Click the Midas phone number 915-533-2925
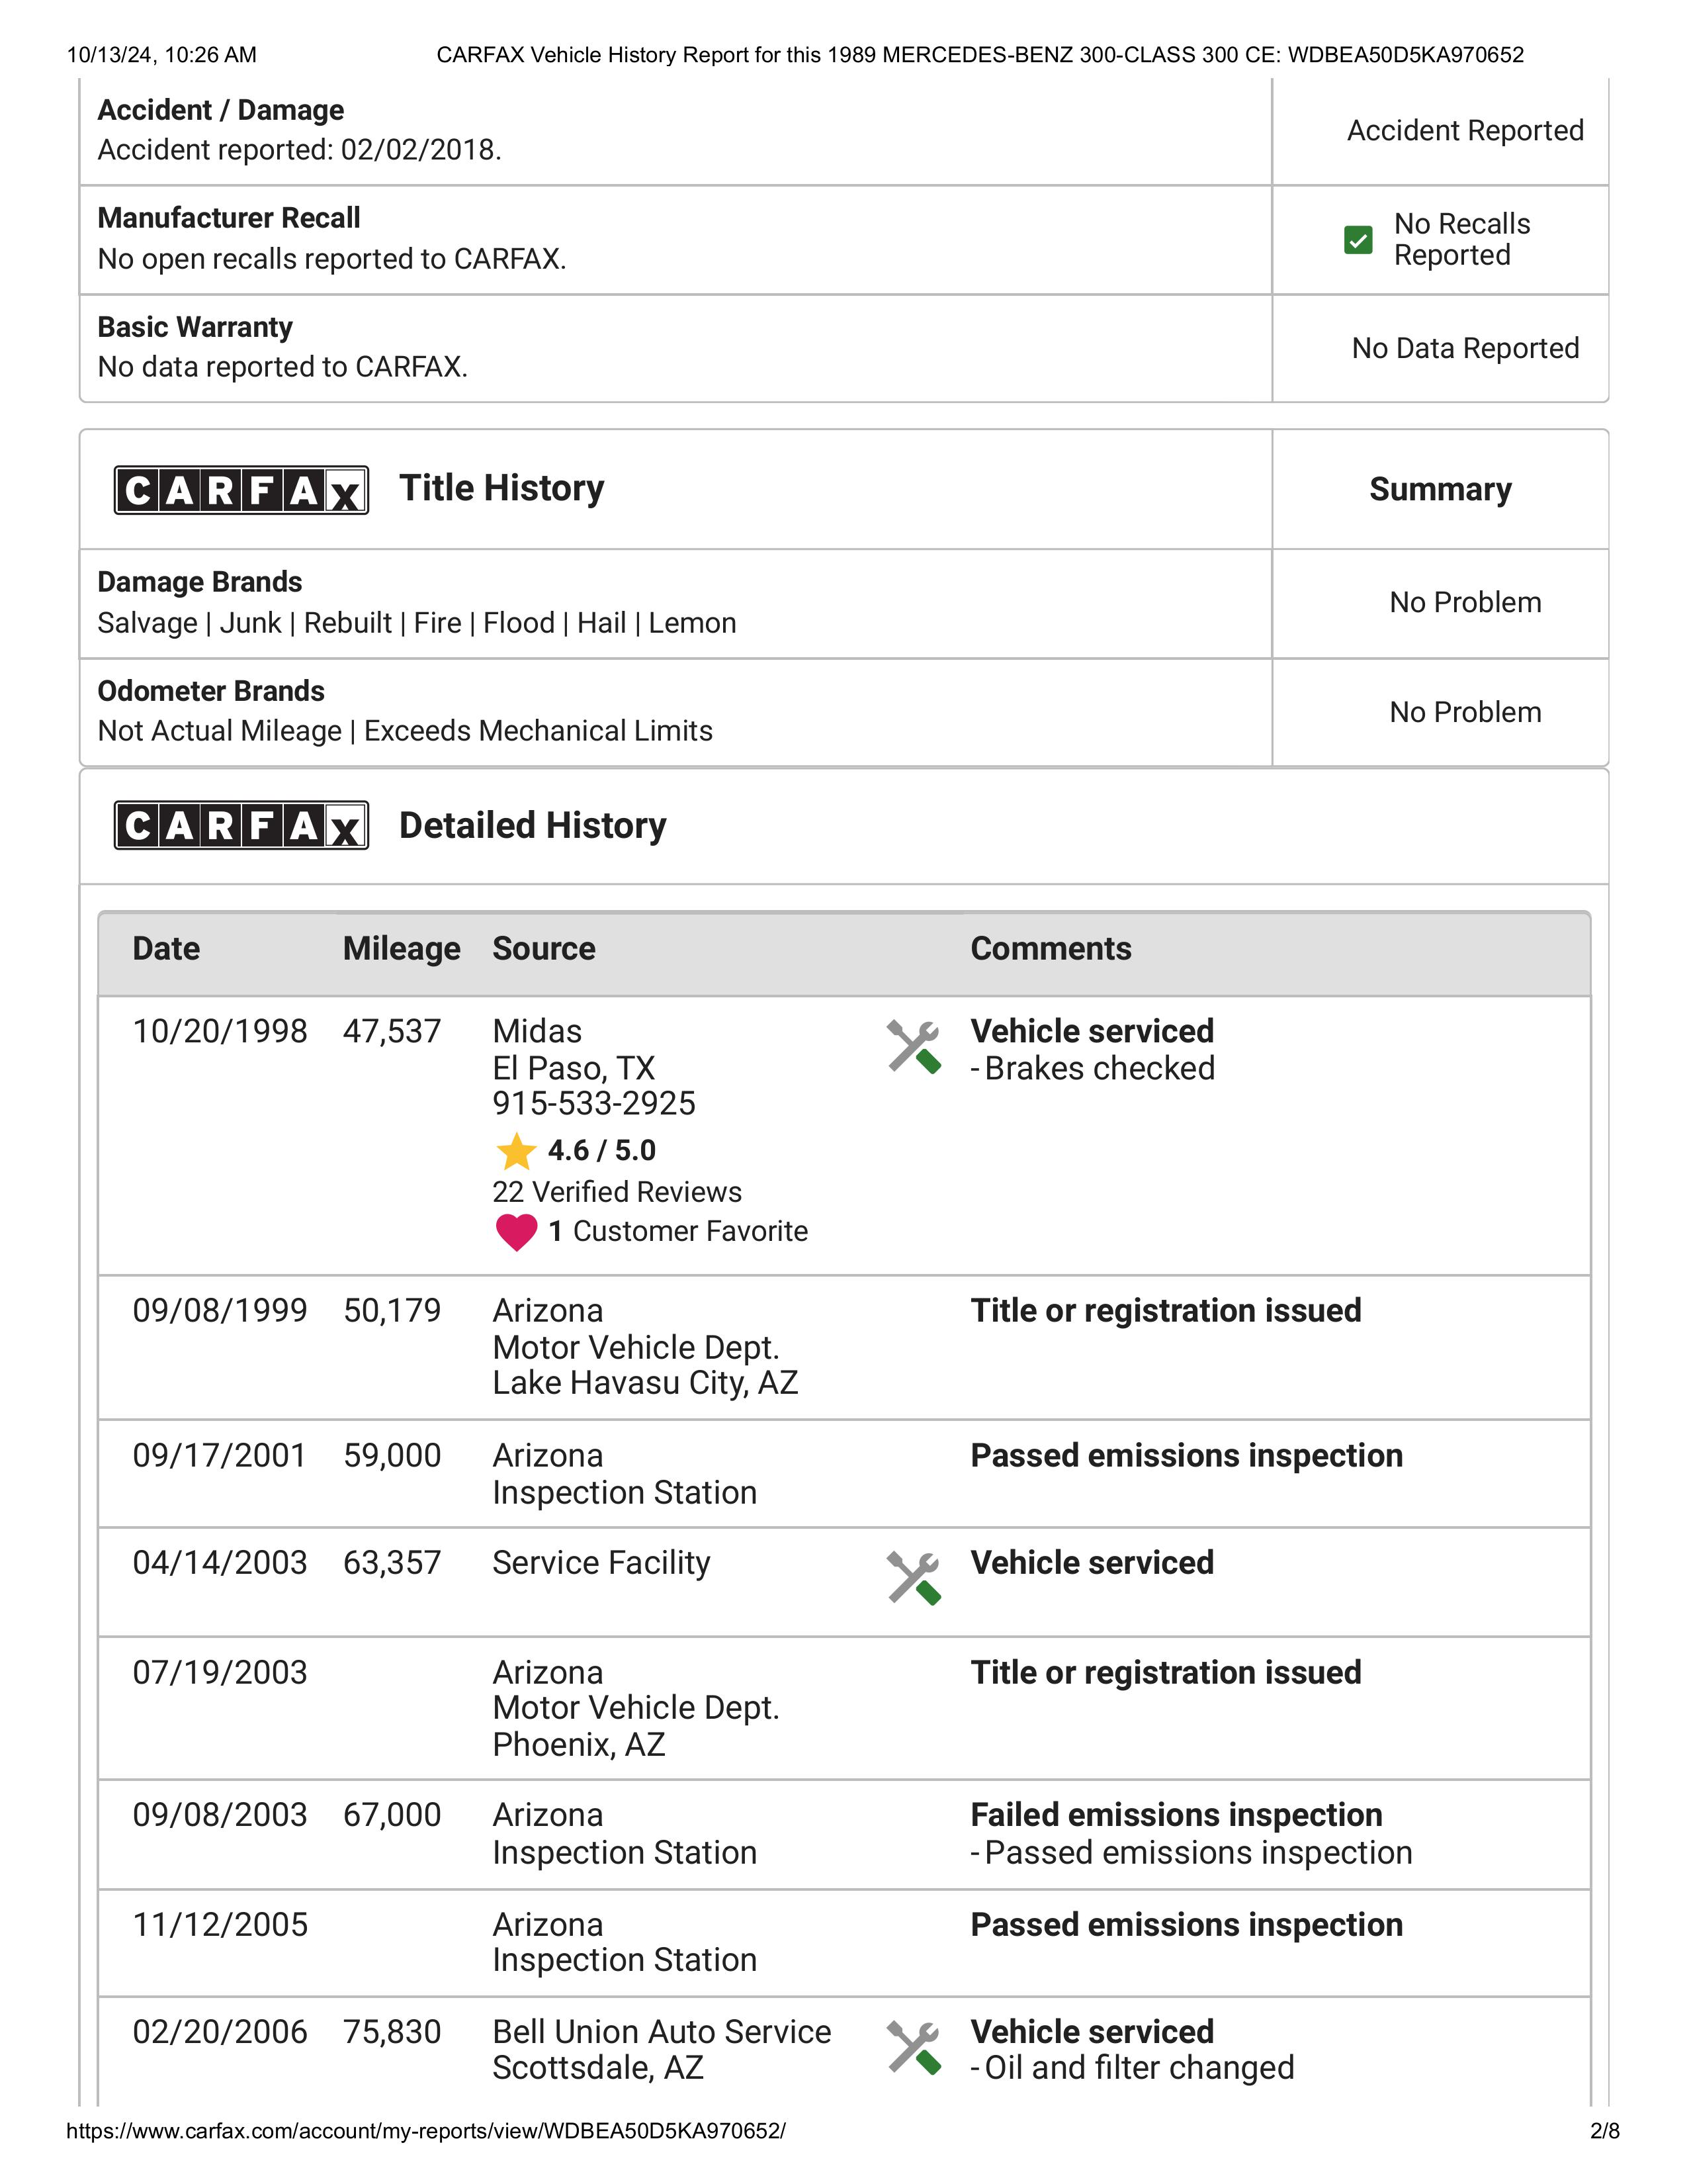 593,1103
